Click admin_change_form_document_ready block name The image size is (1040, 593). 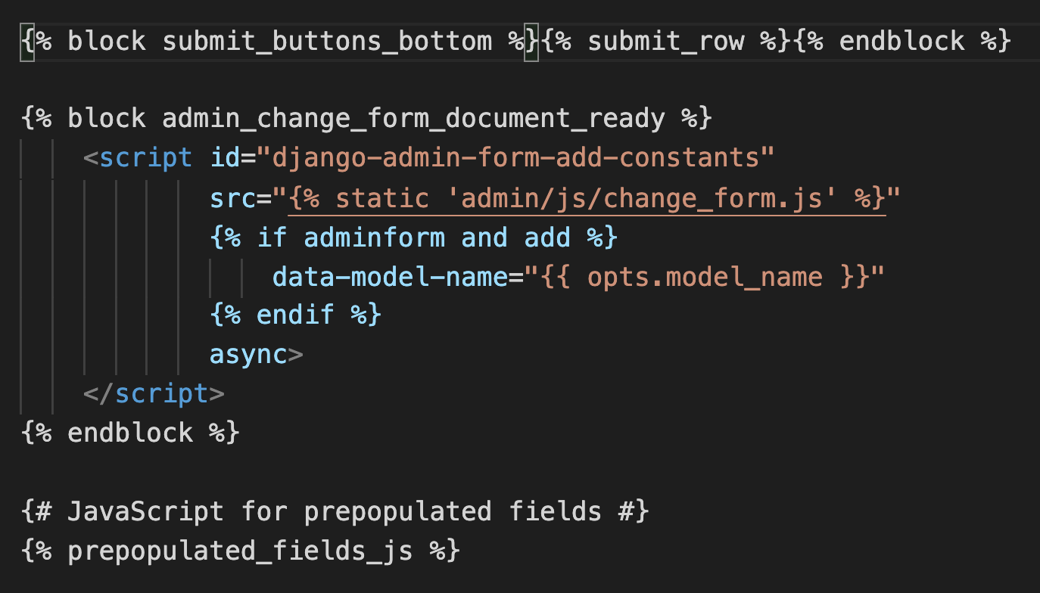[x=413, y=119]
